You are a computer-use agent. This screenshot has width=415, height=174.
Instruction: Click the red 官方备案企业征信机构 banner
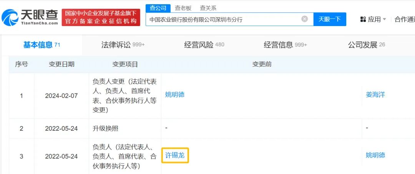pos(101,17)
